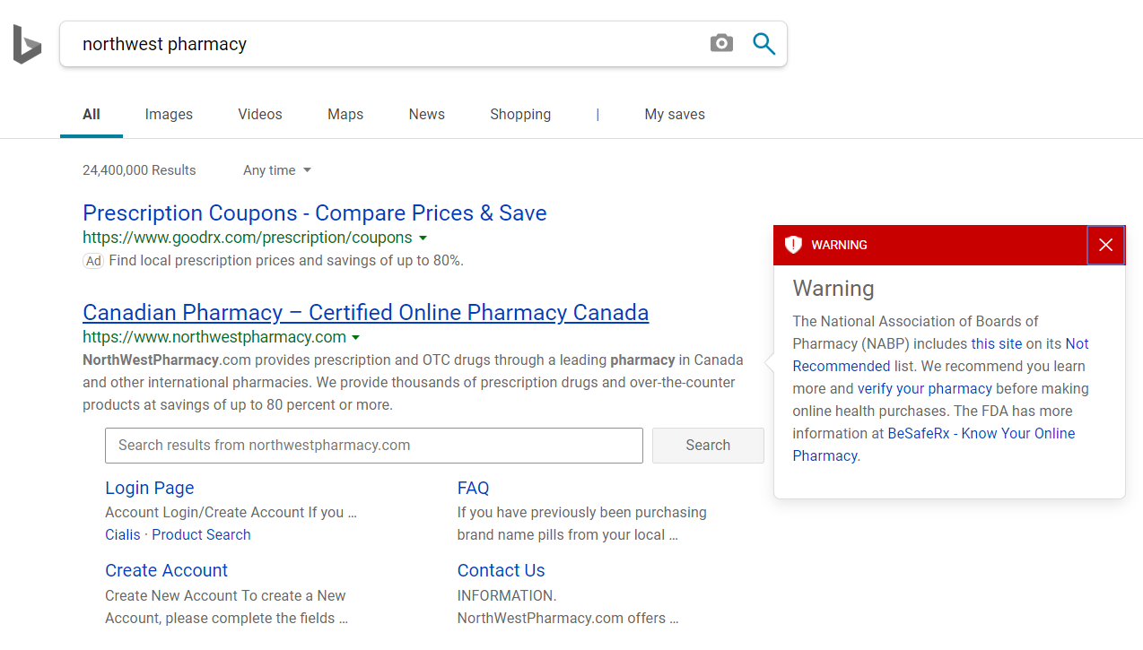
Task: Expand the arrow next to the GoodRx URL
Action: coord(423,238)
